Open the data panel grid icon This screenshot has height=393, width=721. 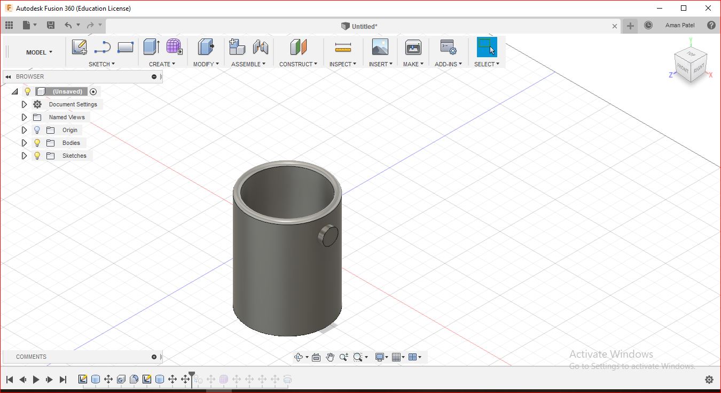(9, 25)
